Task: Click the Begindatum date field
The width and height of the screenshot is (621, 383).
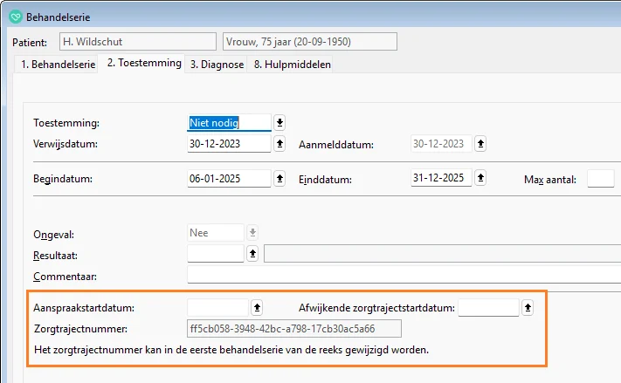Action: tap(228, 179)
